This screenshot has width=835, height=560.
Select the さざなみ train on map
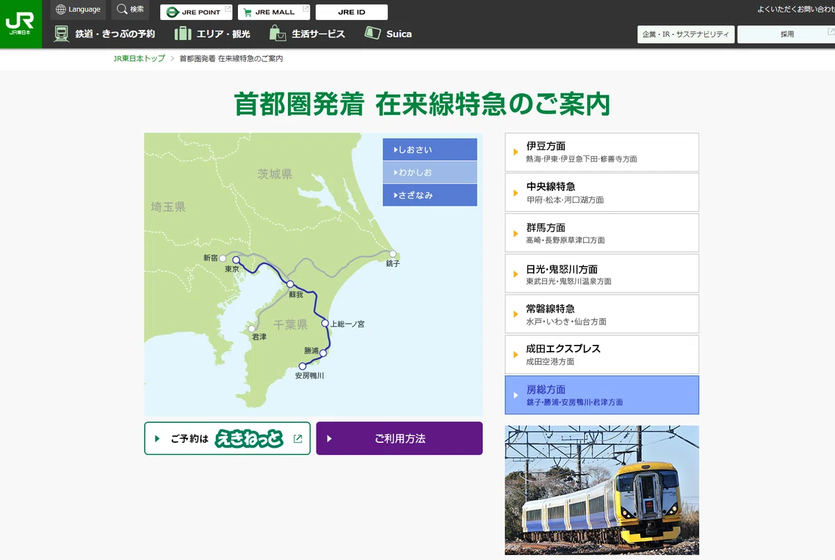click(430, 195)
